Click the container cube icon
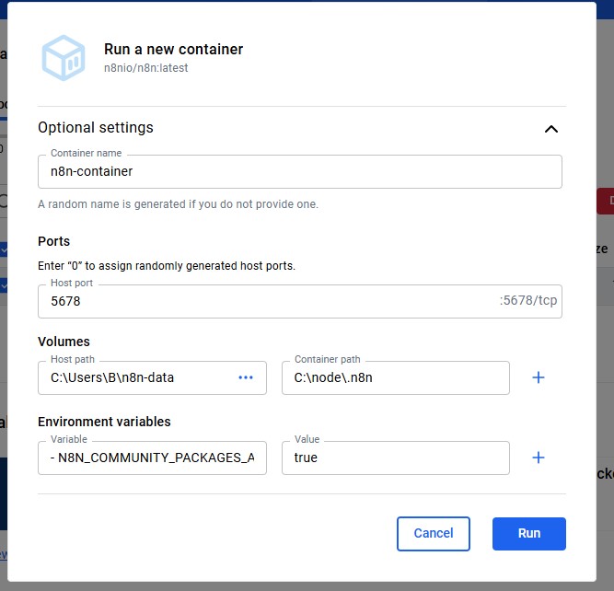 coord(63,57)
